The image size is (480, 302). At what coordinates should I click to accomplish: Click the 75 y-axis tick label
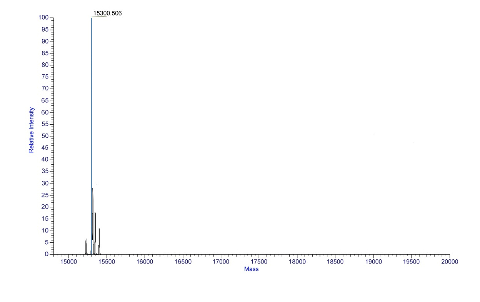[45, 77]
